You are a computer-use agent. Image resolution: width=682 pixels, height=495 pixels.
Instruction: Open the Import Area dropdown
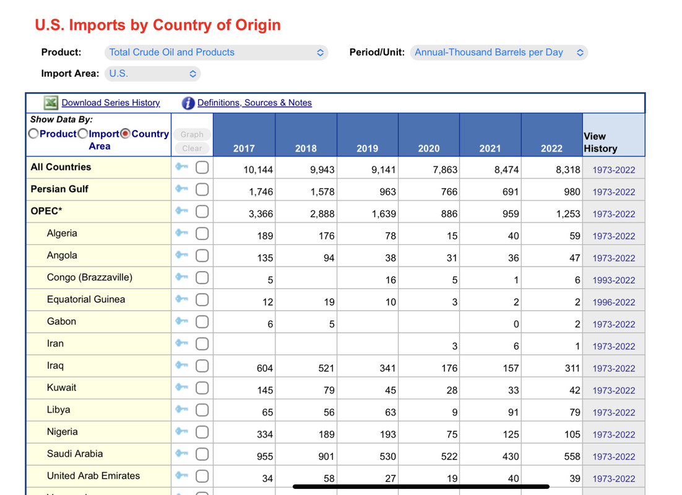pyautogui.click(x=152, y=74)
